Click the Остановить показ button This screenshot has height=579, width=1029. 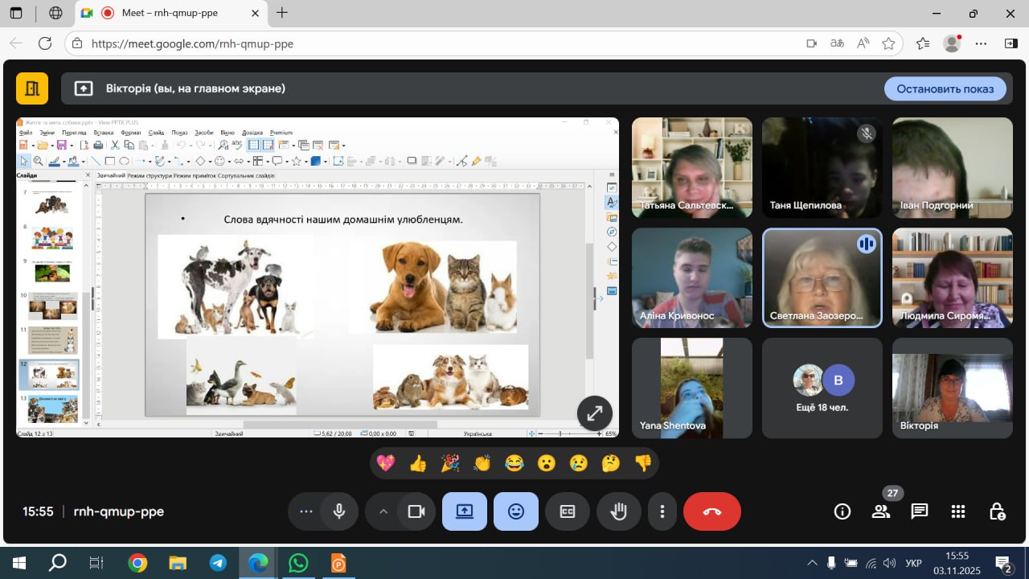945,88
